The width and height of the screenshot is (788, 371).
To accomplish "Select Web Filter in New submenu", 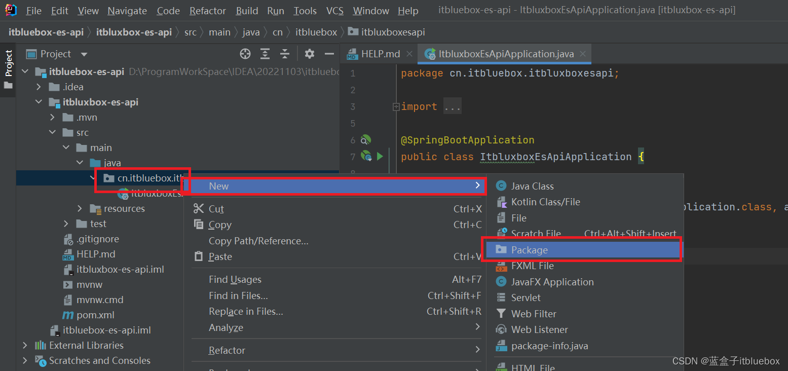I will click(x=585, y=314).
